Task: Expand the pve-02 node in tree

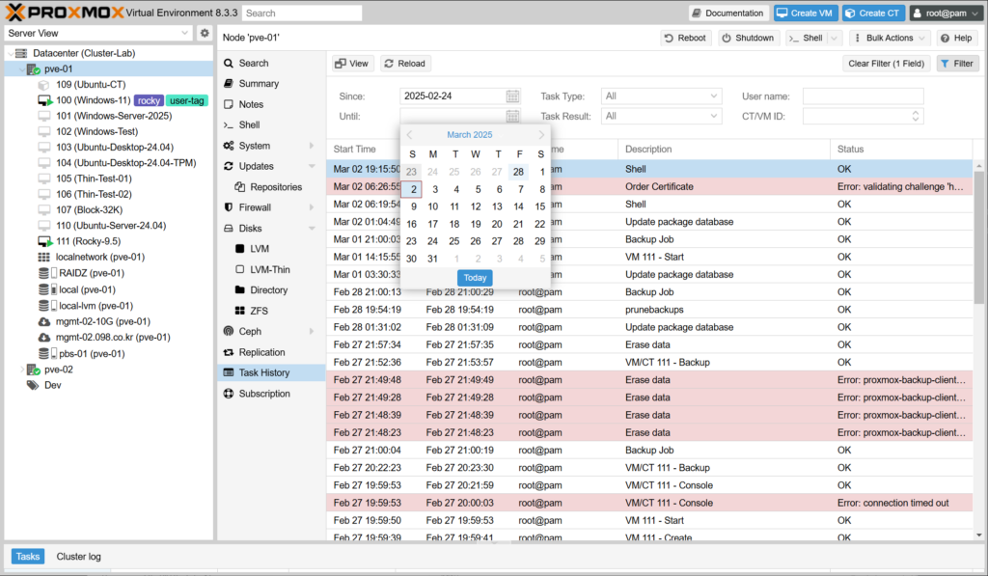Action: click(23, 370)
